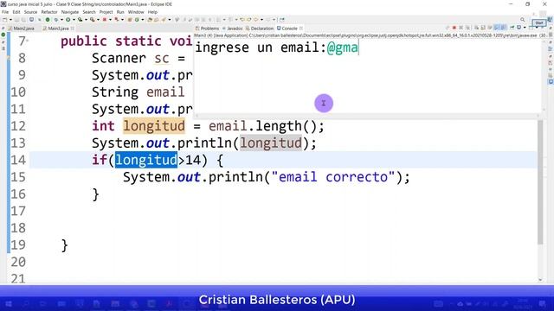Open the Run launch dropdown arrow

(x=74, y=20)
